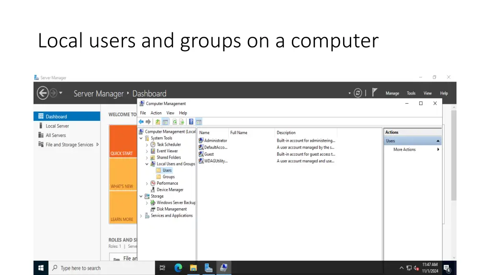Screen dimensions: 490x275
Task: Show hidden system tray icons chevron
Action: tap(401, 268)
